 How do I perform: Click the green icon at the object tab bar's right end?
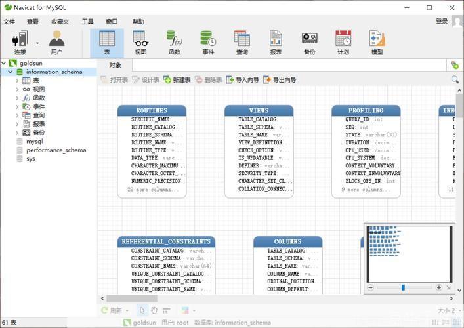(x=455, y=65)
